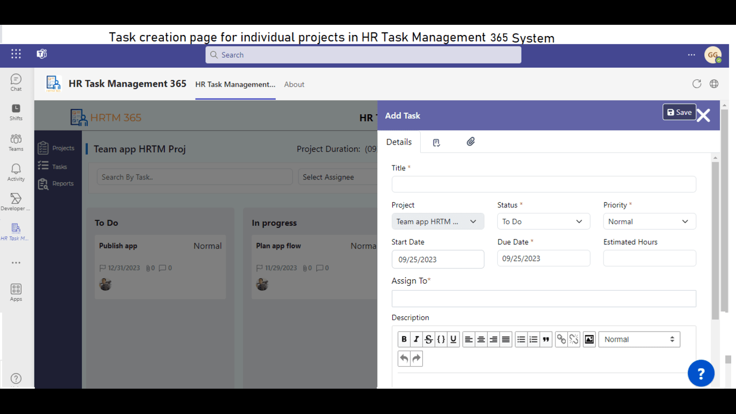Click the Start Date field

[438, 259]
